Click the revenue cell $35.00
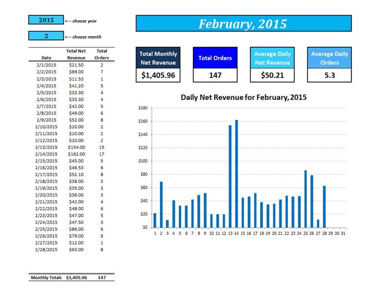386x290 pixels. 76,188
